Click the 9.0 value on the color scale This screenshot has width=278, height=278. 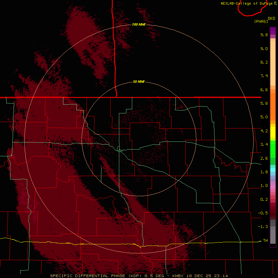[264, 48]
